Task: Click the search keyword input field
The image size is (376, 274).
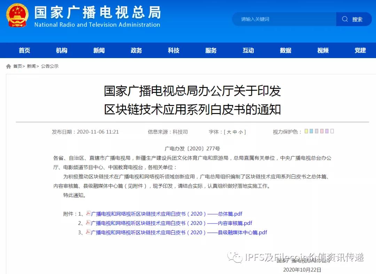Action: point(282,19)
